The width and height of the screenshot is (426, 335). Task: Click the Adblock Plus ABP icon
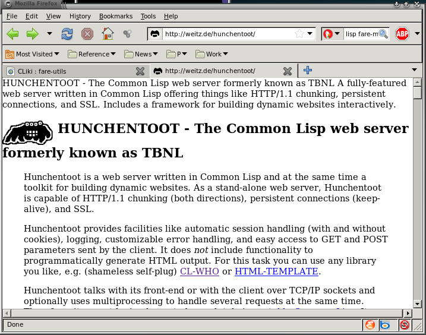pyautogui.click(x=402, y=34)
